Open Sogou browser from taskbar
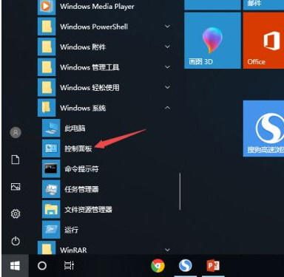Image resolution: width=284 pixels, height=277 pixels. pyautogui.click(x=186, y=266)
